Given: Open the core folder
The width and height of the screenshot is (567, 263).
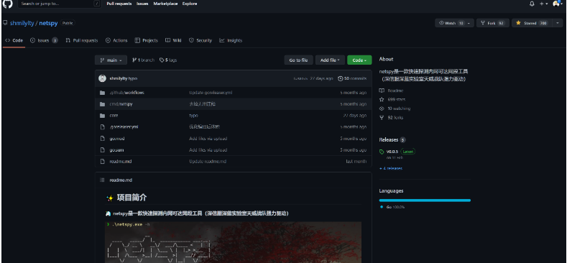Looking at the screenshot, I should (114, 116).
